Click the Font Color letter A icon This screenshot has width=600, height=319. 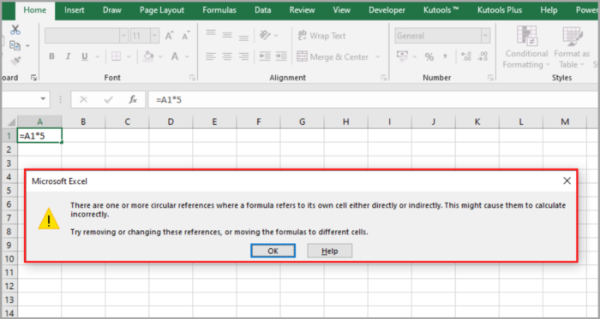[175, 56]
